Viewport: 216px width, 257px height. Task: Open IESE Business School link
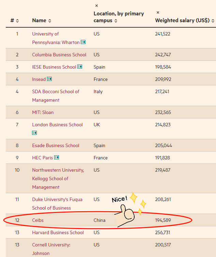(x=54, y=67)
